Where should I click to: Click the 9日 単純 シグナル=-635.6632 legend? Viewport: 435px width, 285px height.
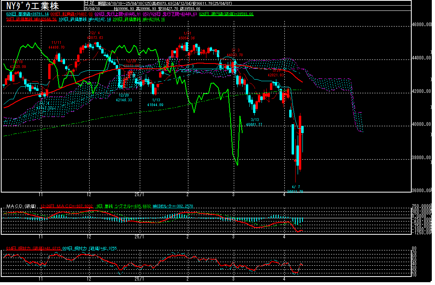coord(123,206)
